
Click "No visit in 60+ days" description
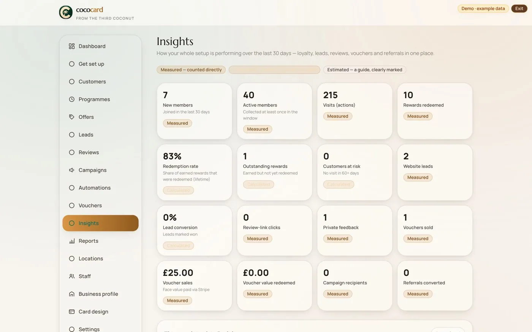coord(341,173)
